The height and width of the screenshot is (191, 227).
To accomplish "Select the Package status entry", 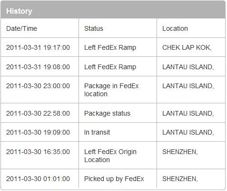I will [107, 113].
